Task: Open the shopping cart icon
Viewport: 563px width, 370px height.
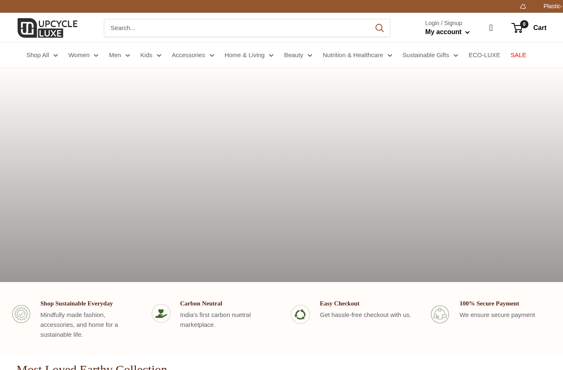Action: [518, 28]
